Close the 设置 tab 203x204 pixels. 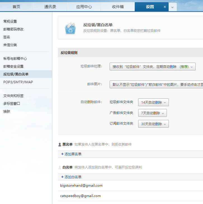[x=165, y=7]
